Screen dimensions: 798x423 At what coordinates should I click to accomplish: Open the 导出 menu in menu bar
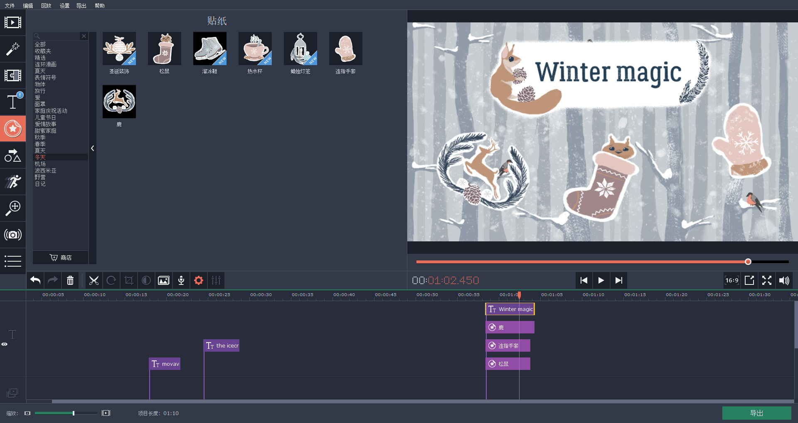[x=81, y=5]
